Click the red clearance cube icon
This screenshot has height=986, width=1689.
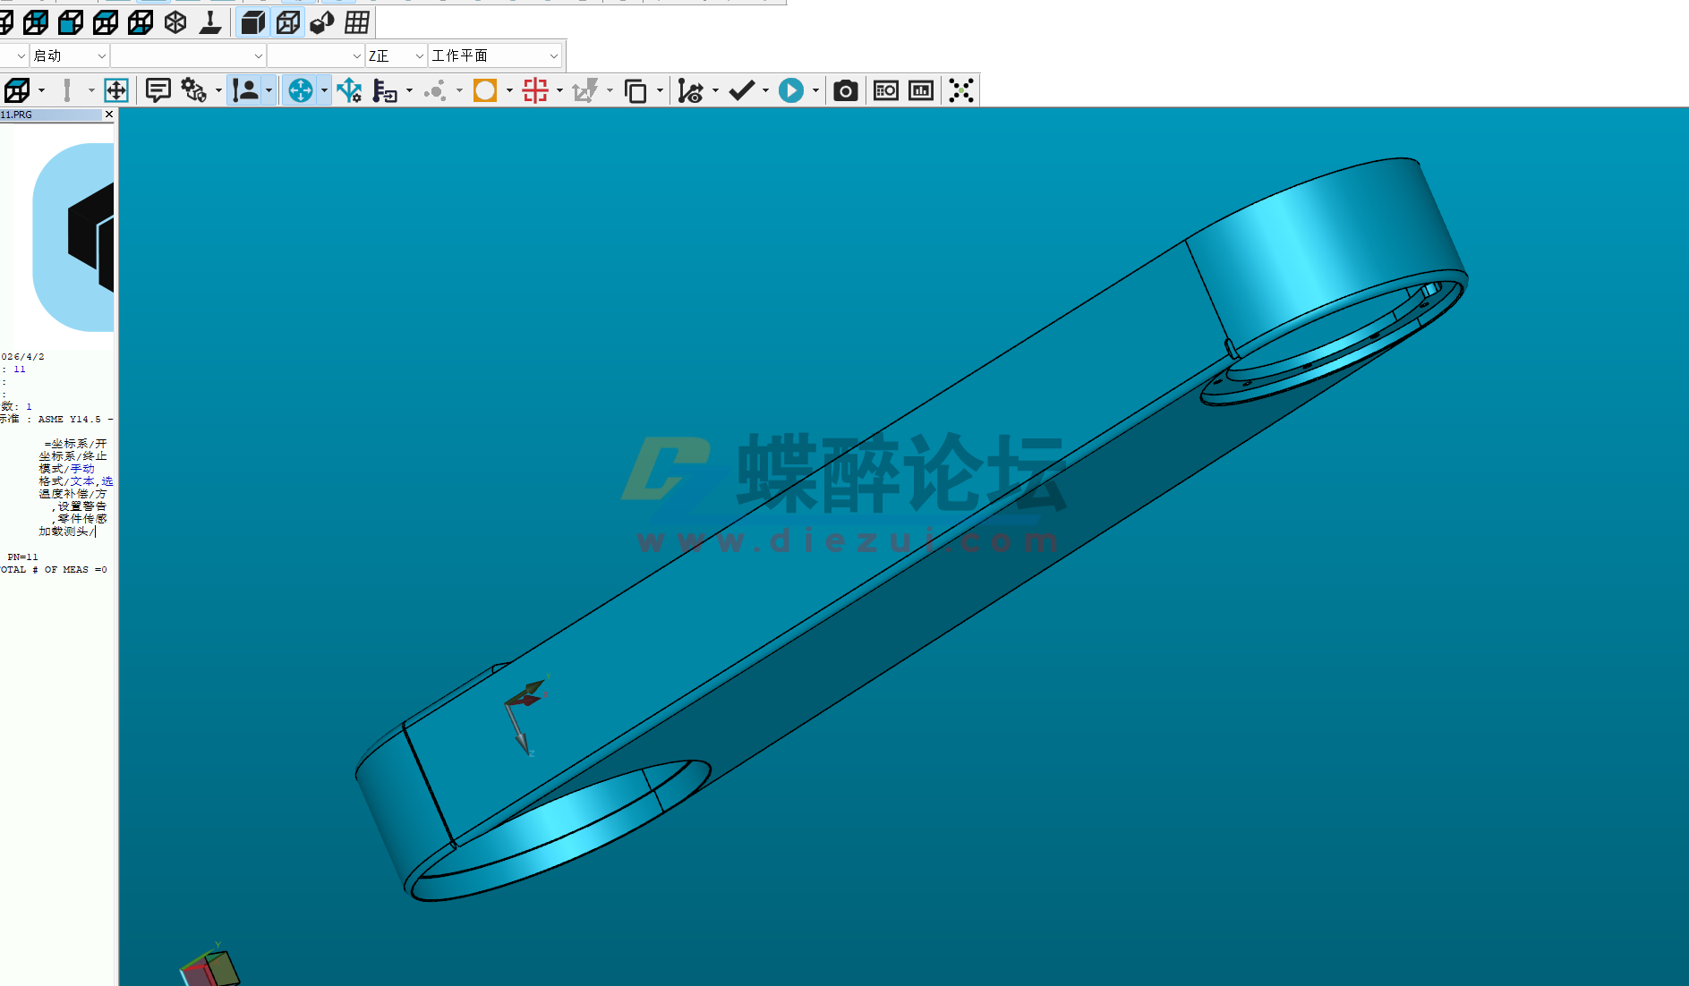(x=535, y=89)
